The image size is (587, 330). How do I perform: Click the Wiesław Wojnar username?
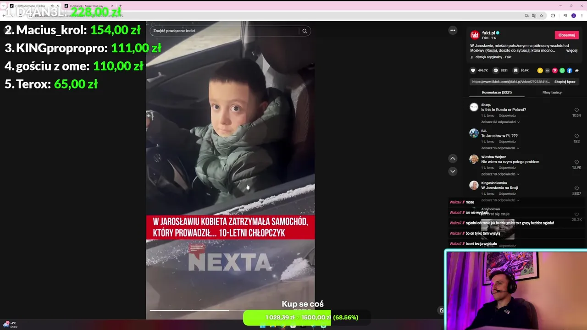point(493,157)
